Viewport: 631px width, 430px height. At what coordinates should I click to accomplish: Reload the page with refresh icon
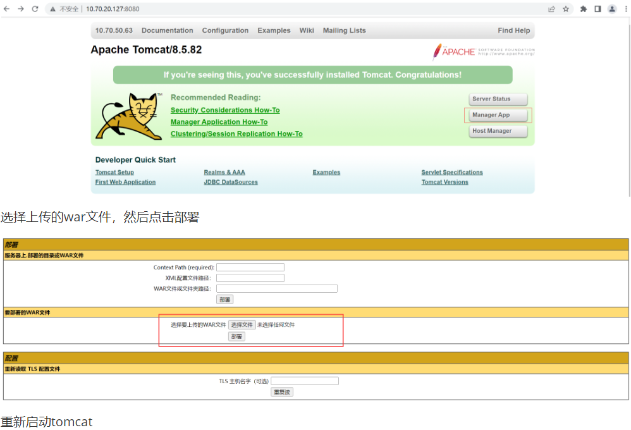tap(35, 9)
